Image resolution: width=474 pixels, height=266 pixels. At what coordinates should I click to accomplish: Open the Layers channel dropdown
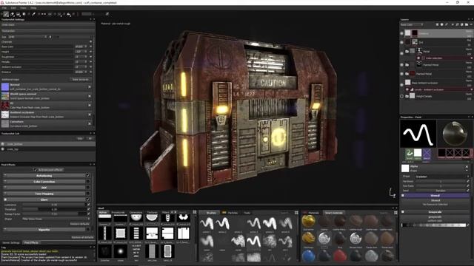[412, 24]
